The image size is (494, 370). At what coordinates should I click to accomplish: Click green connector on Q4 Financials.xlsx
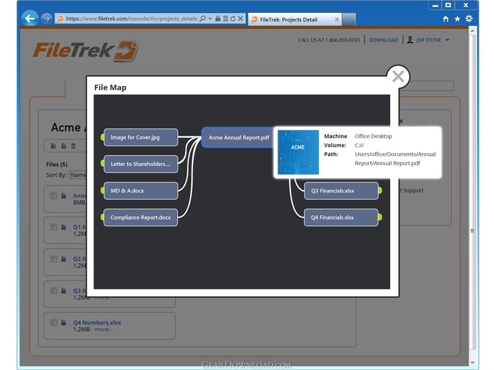click(380, 217)
